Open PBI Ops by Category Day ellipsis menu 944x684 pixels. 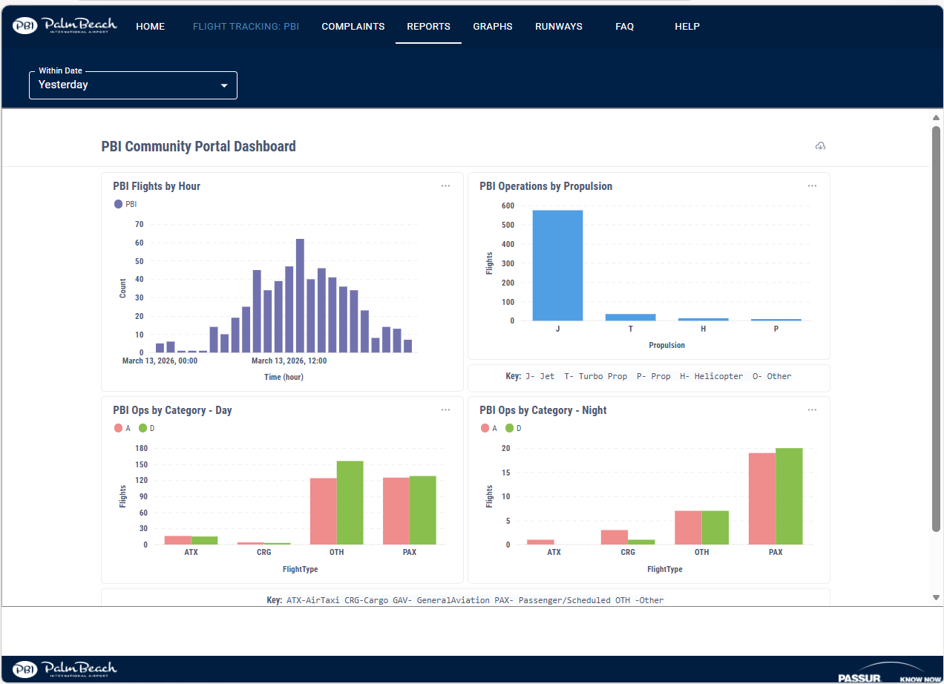(445, 410)
